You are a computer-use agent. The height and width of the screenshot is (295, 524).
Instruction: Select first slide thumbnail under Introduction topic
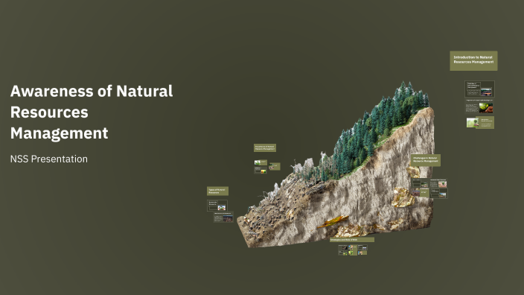pyautogui.click(x=479, y=89)
